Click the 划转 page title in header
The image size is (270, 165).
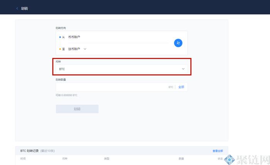click(x=24, y=9)
